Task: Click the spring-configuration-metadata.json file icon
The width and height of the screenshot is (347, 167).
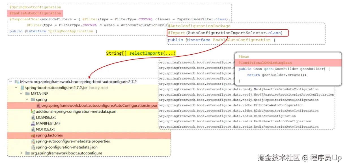Action: click(33, 147)
